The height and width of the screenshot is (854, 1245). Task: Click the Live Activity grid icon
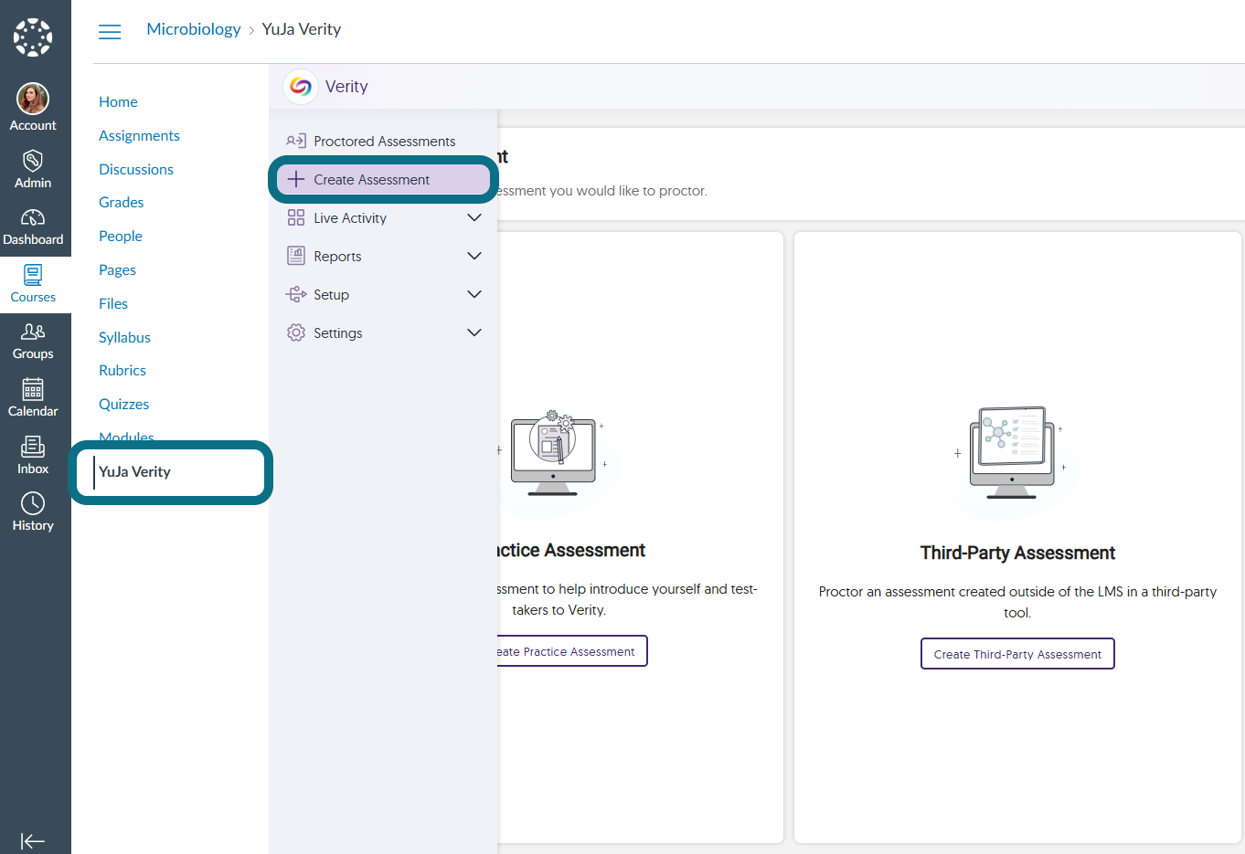(296, 217)
